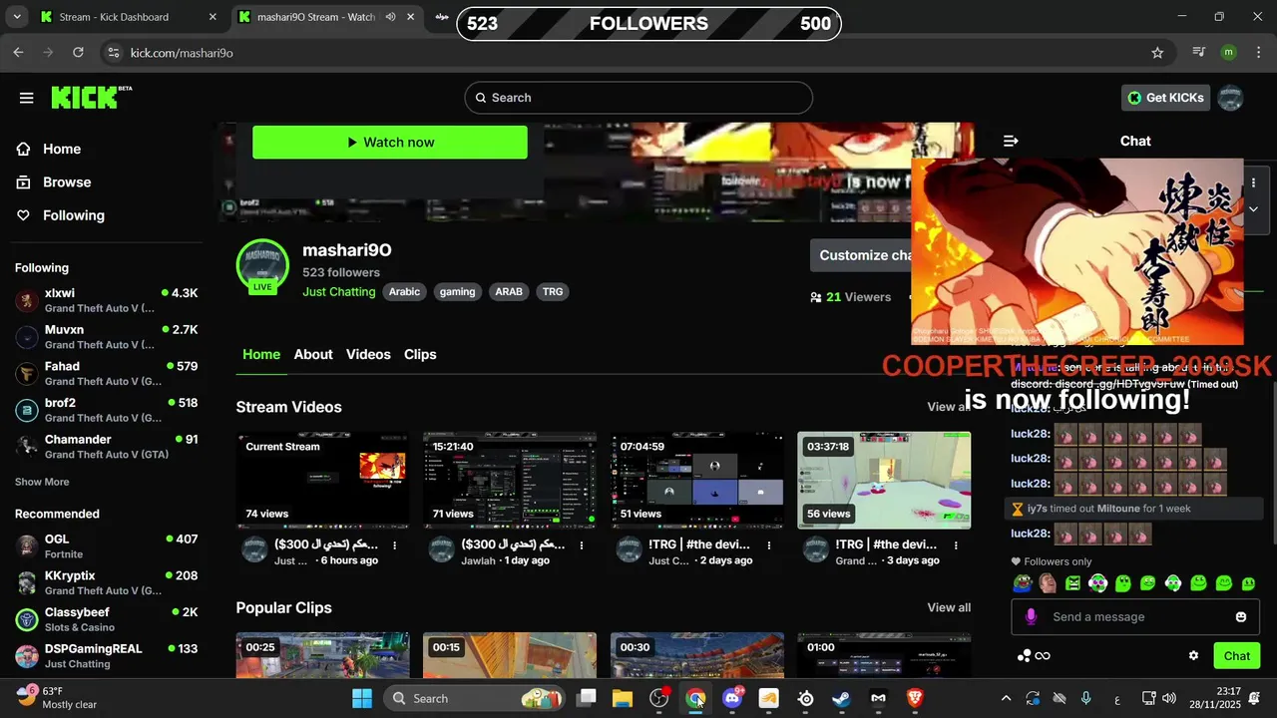Screen dimensions: 1277x718
Task: Select the Home channel tab
Action: [261, 354]
